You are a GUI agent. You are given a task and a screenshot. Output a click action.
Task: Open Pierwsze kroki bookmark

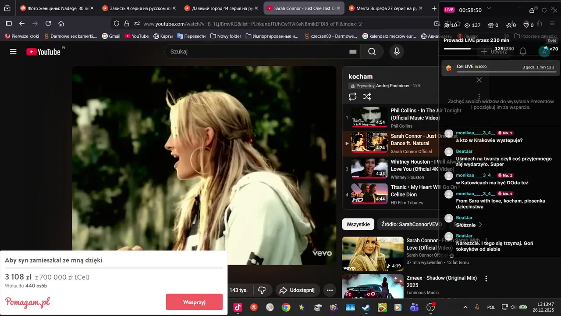coord(21,36)
